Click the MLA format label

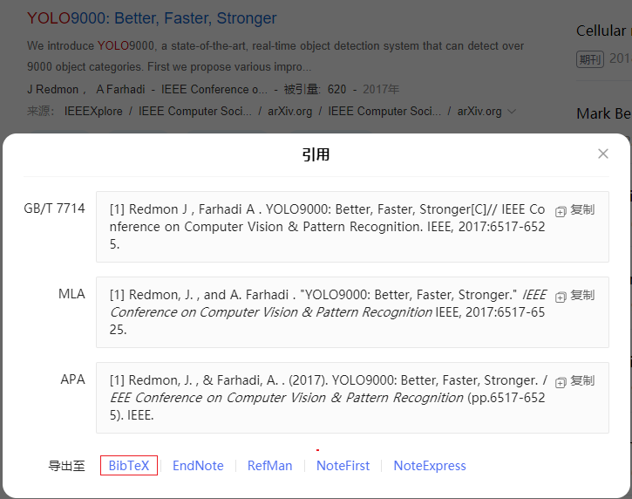pyautogui.click(x=71, y=294)
